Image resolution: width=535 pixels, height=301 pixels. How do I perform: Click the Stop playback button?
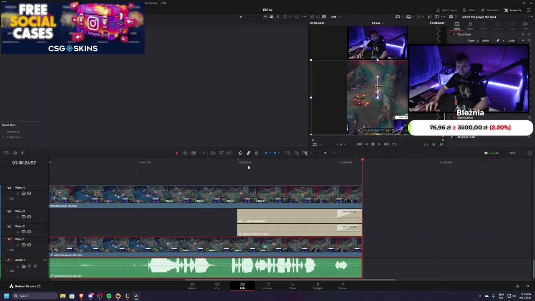(x=373, y=144)
